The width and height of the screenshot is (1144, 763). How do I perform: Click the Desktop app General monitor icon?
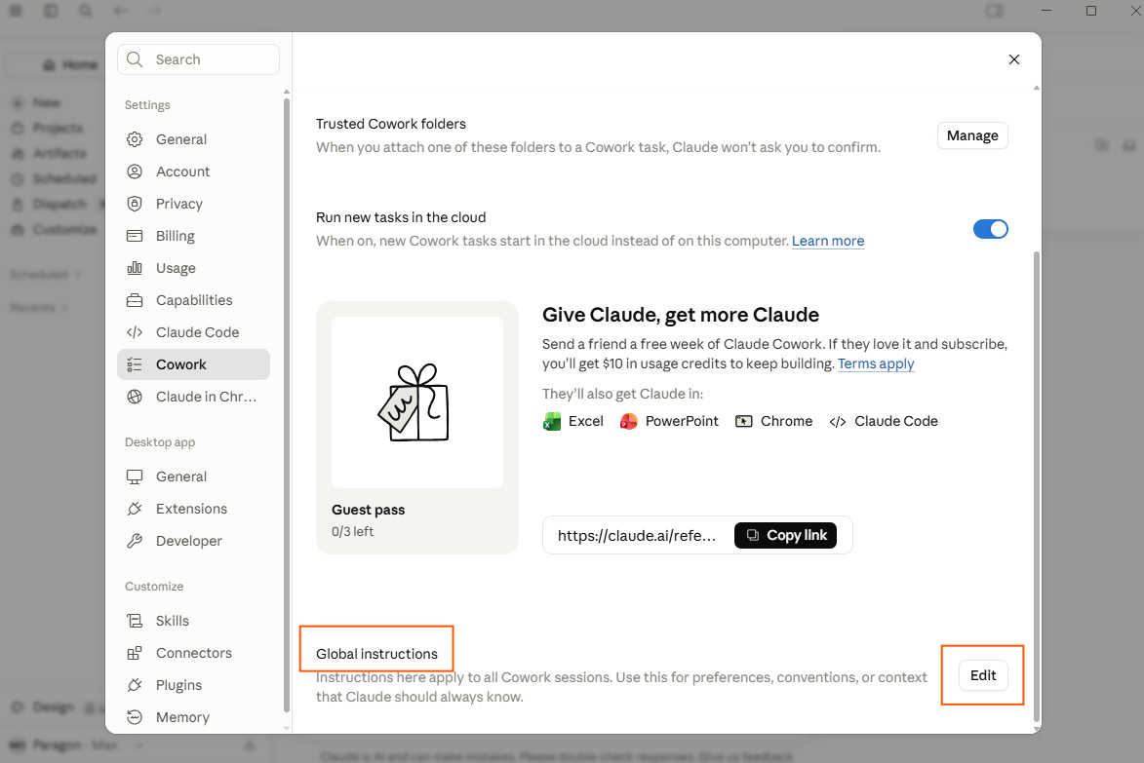pos(135,477)
